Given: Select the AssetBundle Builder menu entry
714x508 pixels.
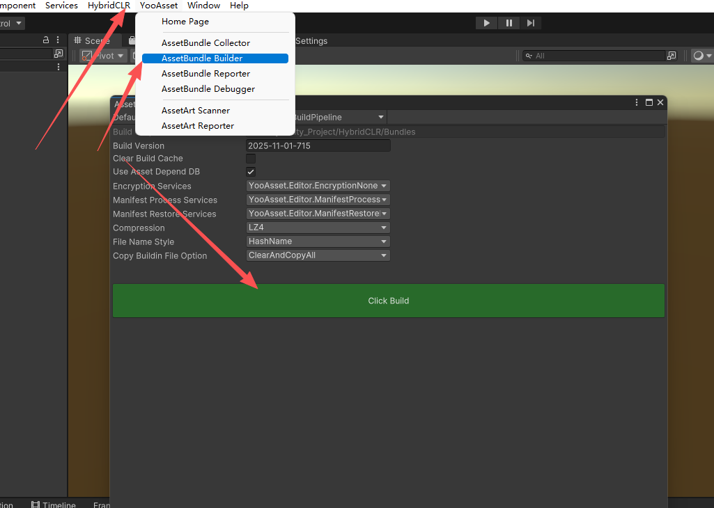Looking at the screenshot, I should point(215,58).
